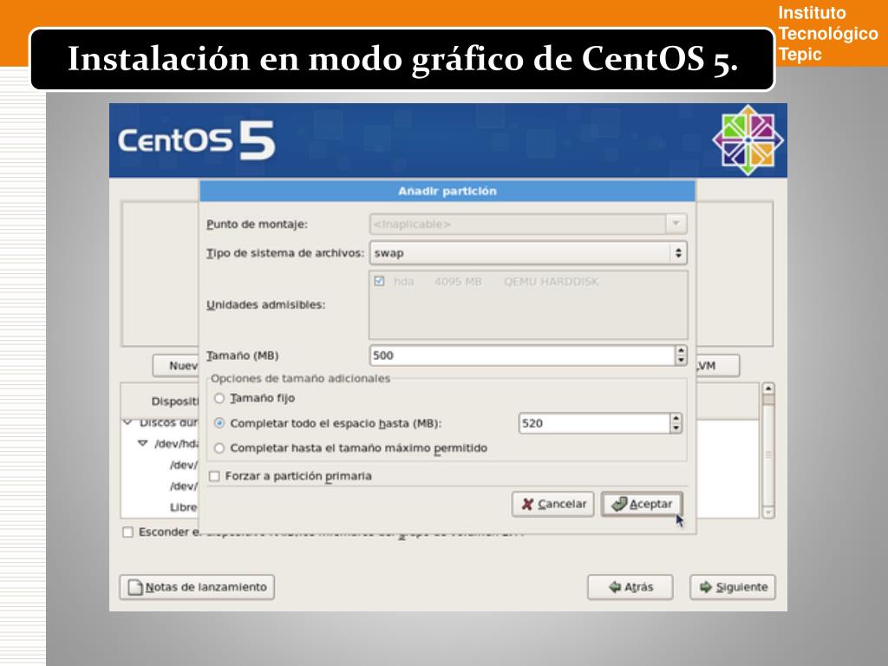The width and height of the screenshot is (888, 666).
Task: Click the red X icon on Cancelar
Action: point(527,504)
